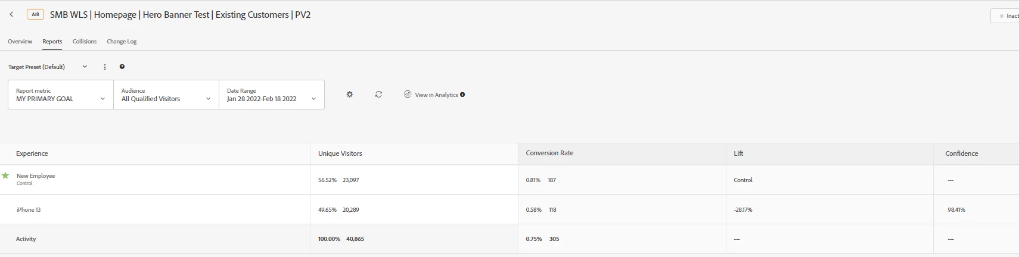Switch to the Overview tab
Viewport: 1019px width, 257px height.
20,42
